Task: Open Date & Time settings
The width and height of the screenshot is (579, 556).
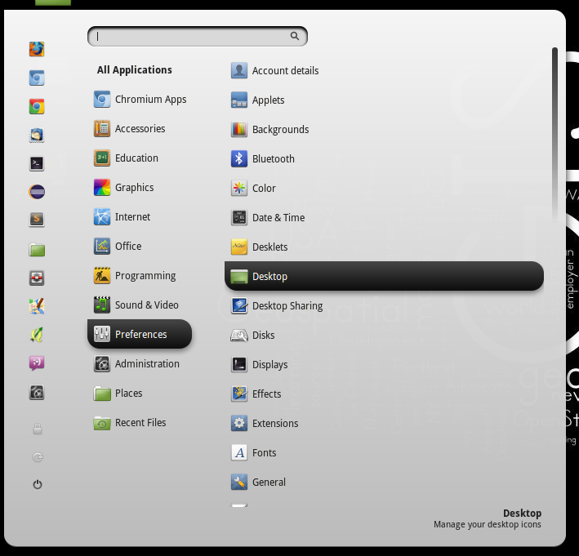Action: click(x=384, y=217)
